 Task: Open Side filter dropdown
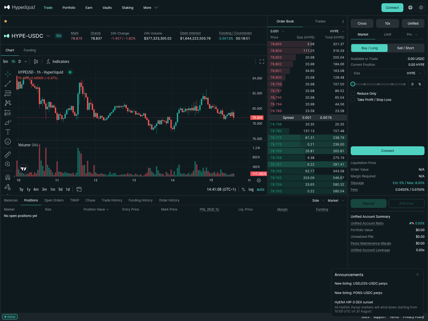[318, 201]
